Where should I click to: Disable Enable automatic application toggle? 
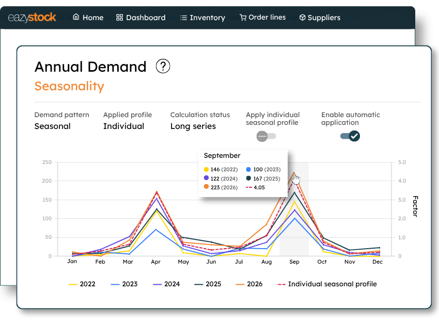tap(350, 136)
